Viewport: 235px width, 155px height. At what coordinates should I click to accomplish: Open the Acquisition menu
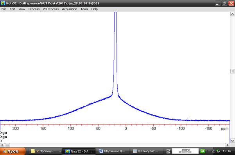(x=70, y=9)
